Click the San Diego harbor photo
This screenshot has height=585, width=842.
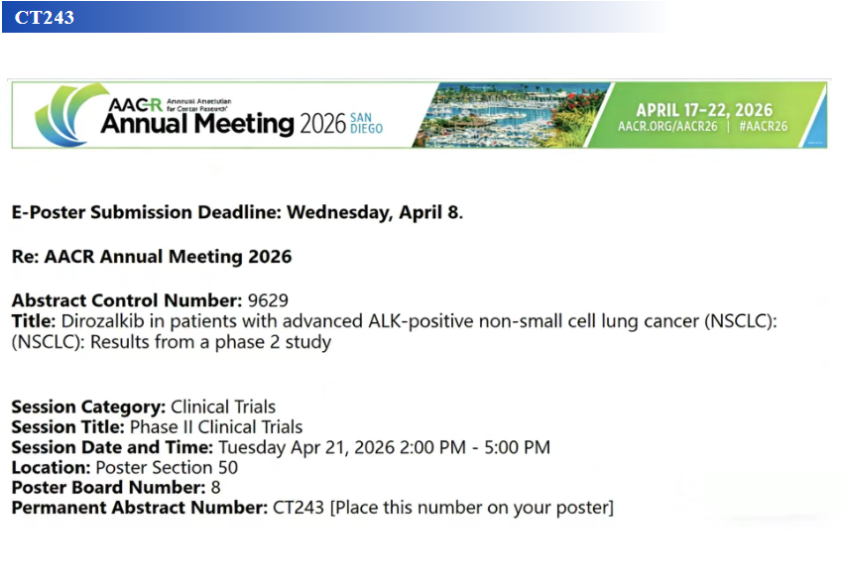[x=507, y=115]
